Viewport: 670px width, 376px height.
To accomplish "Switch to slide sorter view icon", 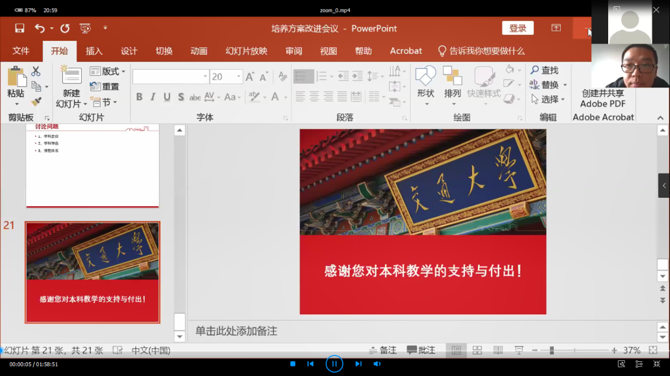I will click(x=477, y=350).
